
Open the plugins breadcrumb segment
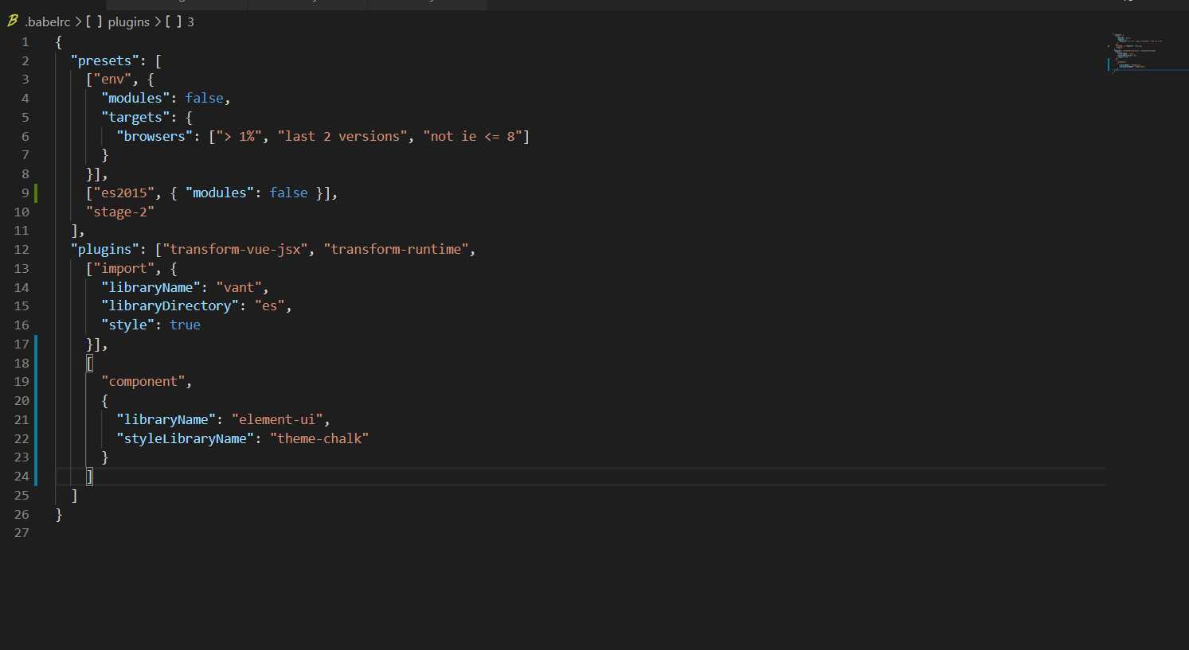coord(128,21)
